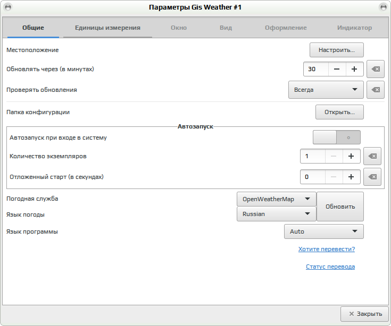
Task: Click the 'Закрыть' button
Action: (364, 314)
